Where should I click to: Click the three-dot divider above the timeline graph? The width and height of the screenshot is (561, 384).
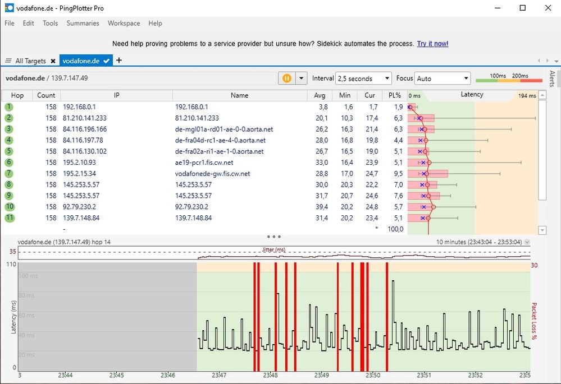(274, 237)
